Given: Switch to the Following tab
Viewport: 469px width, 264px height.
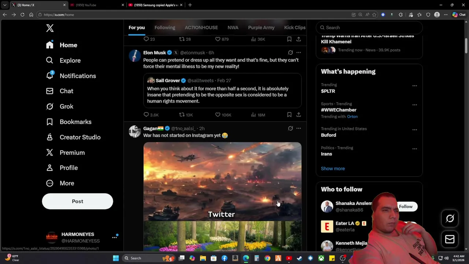Looking at the screenshot, I should point(165,27).
